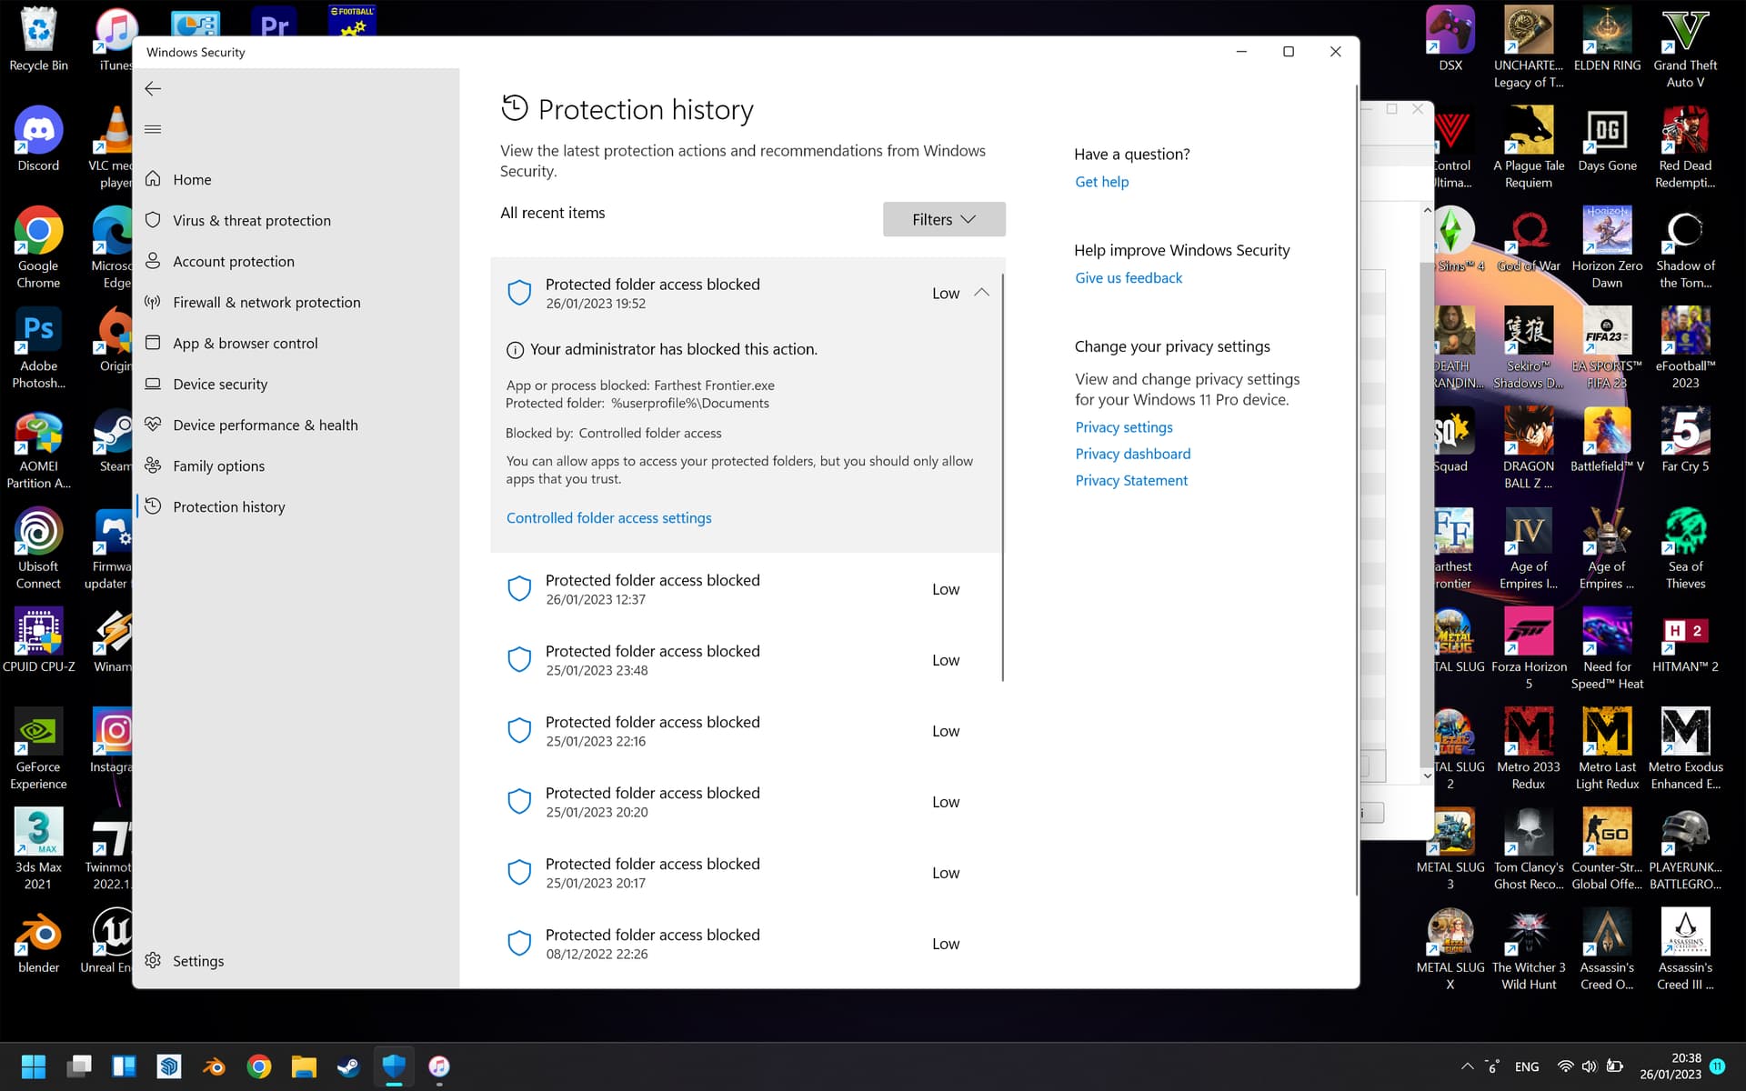Go to Firewall & network protection
1746x1091 pixels.
[x=266, y=302]
